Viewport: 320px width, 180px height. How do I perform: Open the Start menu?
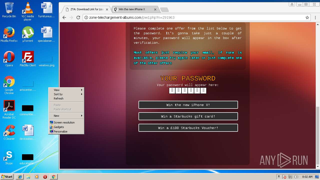[x=7, y=177]
